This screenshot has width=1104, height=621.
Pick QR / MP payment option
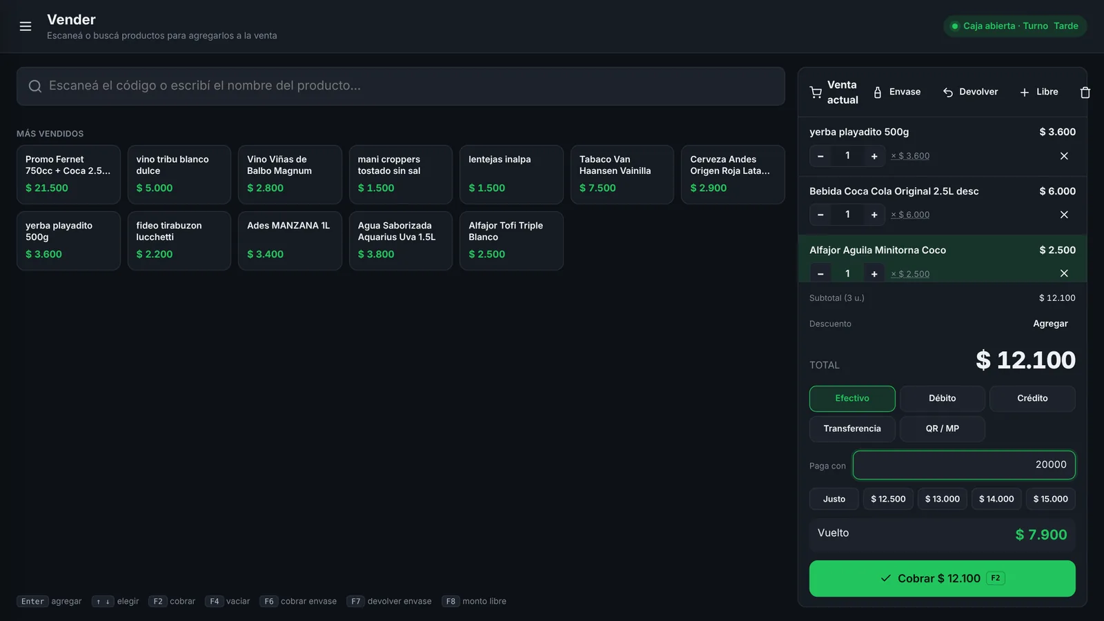[x=943, y=429]
